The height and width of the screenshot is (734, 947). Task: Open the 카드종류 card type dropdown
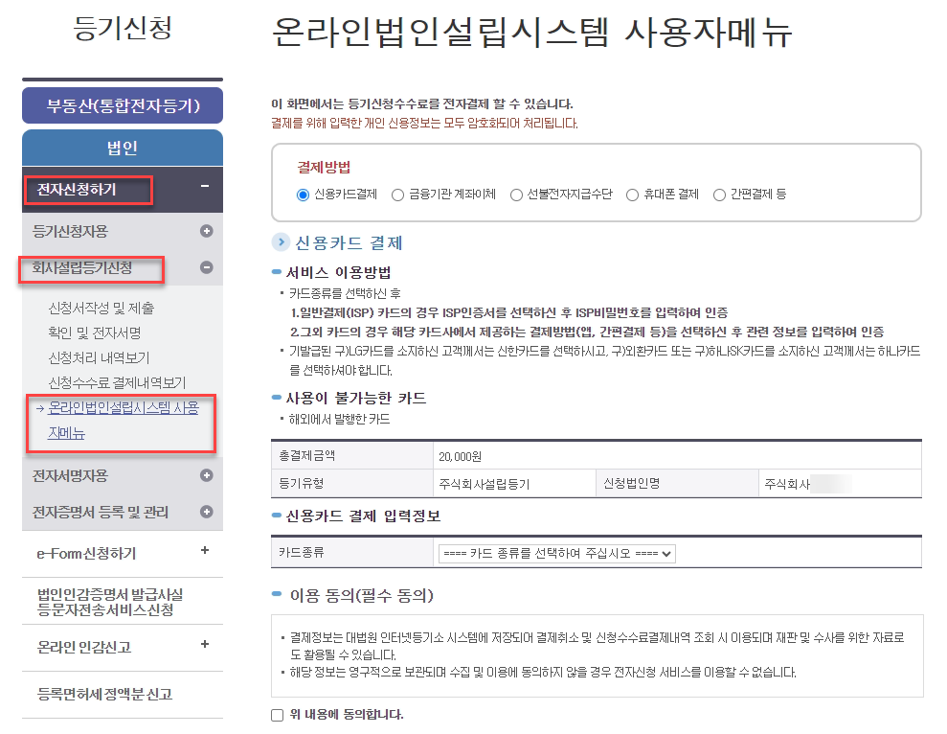point(557,553)
